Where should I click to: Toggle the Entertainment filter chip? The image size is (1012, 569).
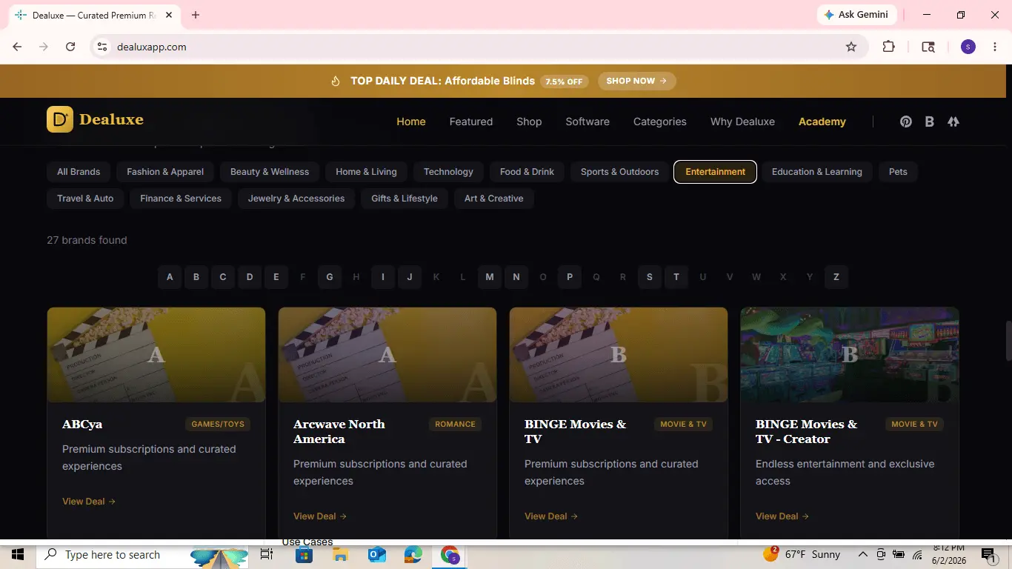pyautogui.click(x=715, y=172)
